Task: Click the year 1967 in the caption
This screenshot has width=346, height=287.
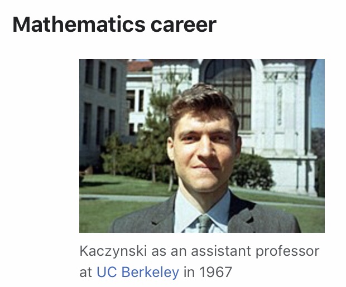Action: [215, 273]
